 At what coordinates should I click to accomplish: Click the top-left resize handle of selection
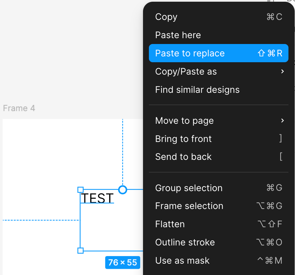[x=81, y=190]
